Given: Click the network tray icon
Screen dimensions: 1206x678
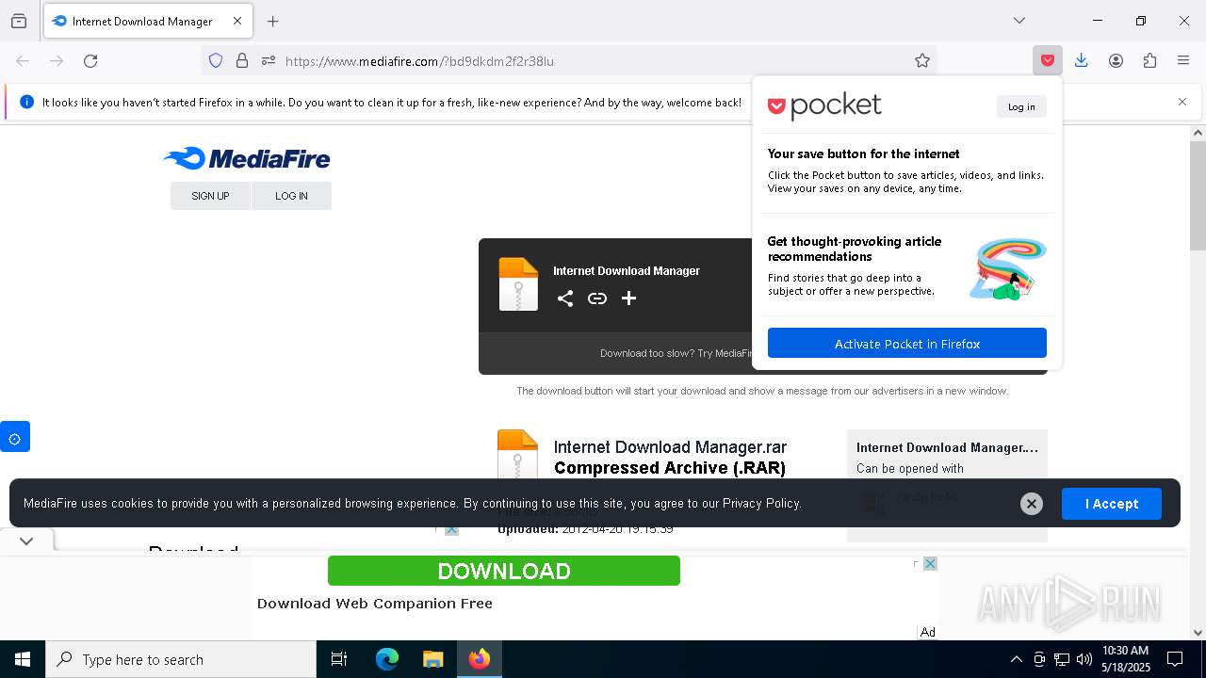Looking at the screenshot, I should pyautogui.click(x=1062, y=659).
